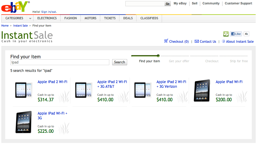
Task: Click the '5 search results for "ipad"' text
Action: click(31, 71)
